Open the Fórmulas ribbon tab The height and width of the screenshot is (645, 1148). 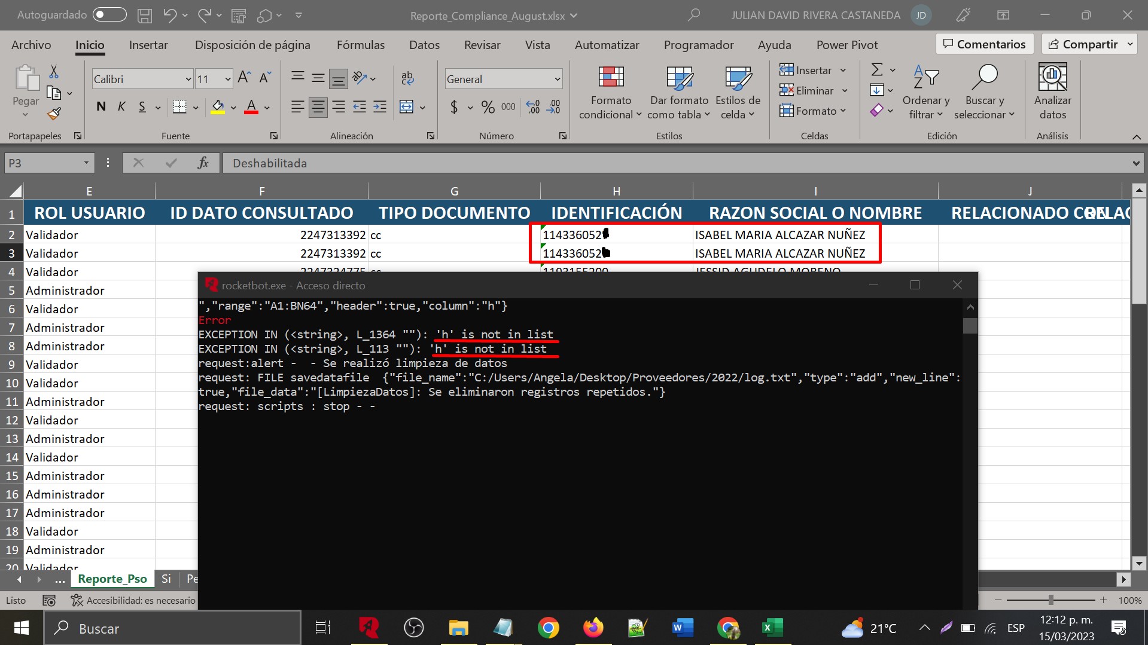tap(361, 45)
